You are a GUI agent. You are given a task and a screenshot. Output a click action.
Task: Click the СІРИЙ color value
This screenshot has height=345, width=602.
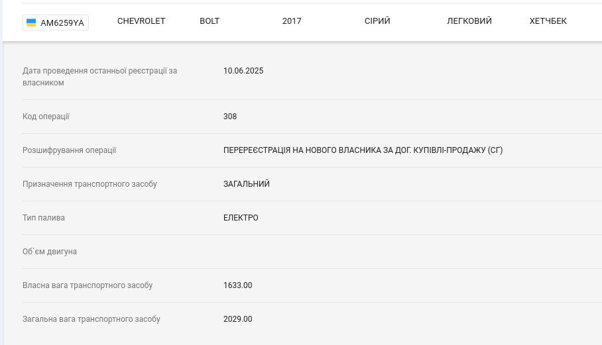coord(377,21)
